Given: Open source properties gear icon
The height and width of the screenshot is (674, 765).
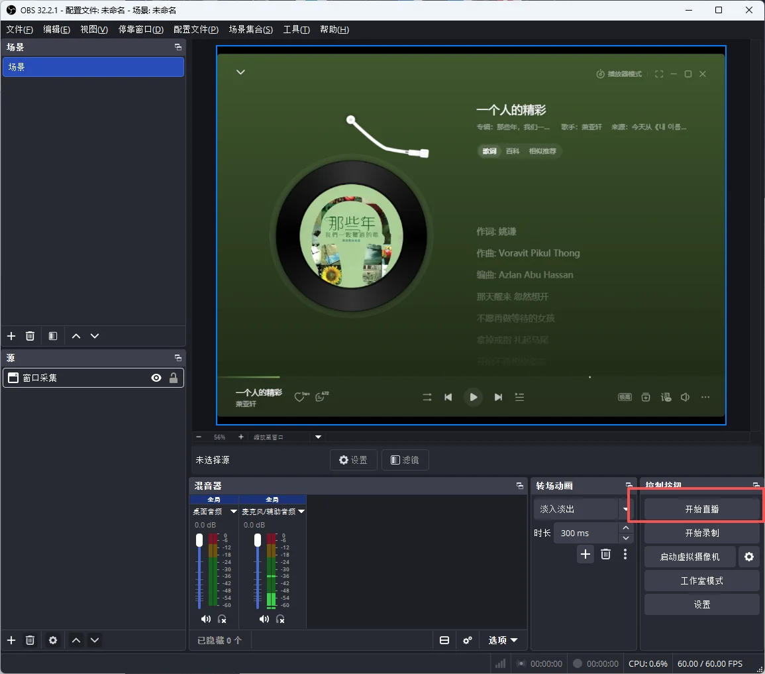Looking at the screenshot, I should click(x=53, y=640).
